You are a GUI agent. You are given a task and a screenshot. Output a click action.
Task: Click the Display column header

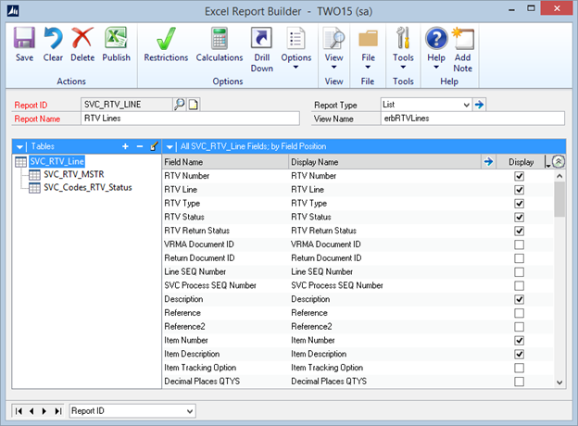point(521,162)
